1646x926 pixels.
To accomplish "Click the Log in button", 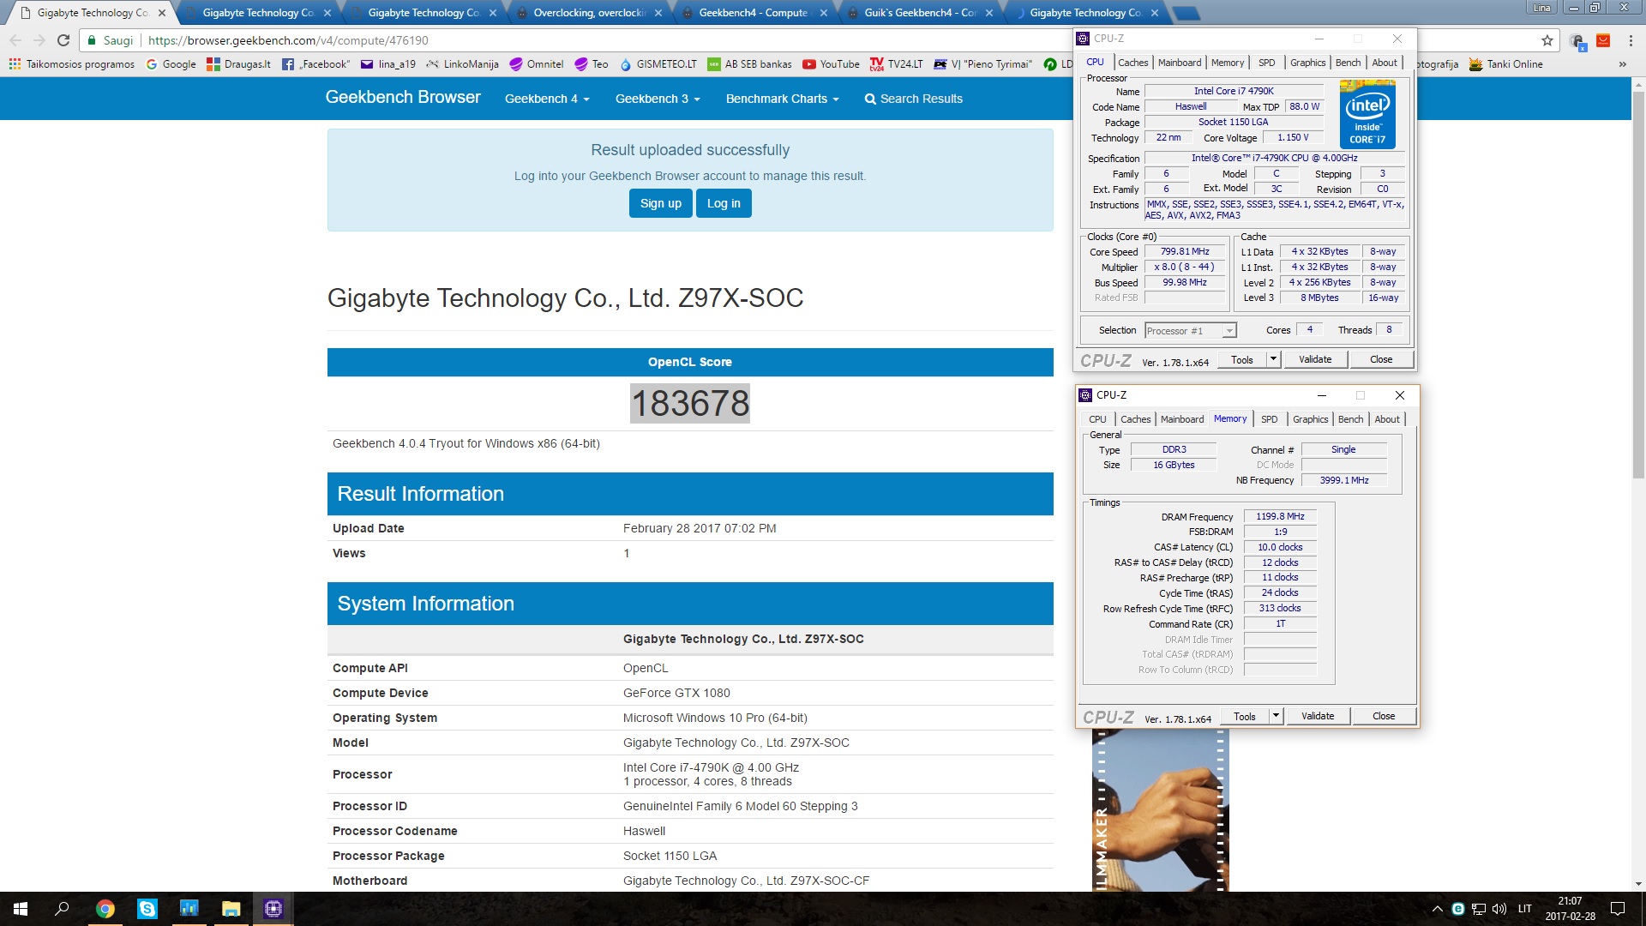I will click(724, 203).
